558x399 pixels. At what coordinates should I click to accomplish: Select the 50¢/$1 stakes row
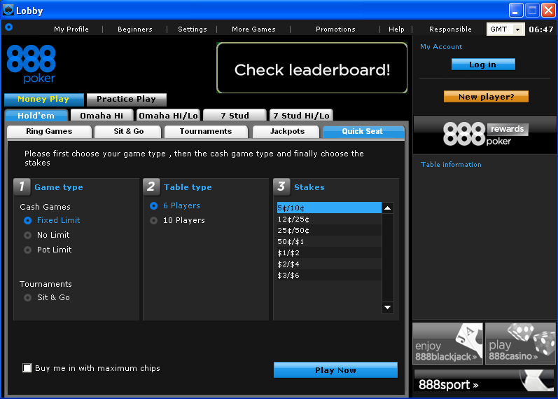tap(329, 241)
